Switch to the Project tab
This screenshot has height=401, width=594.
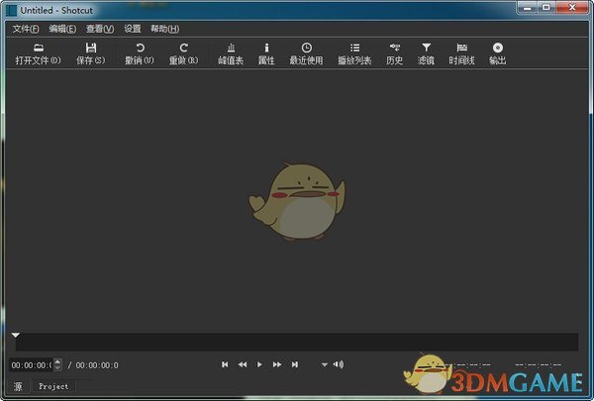(53, 386)
